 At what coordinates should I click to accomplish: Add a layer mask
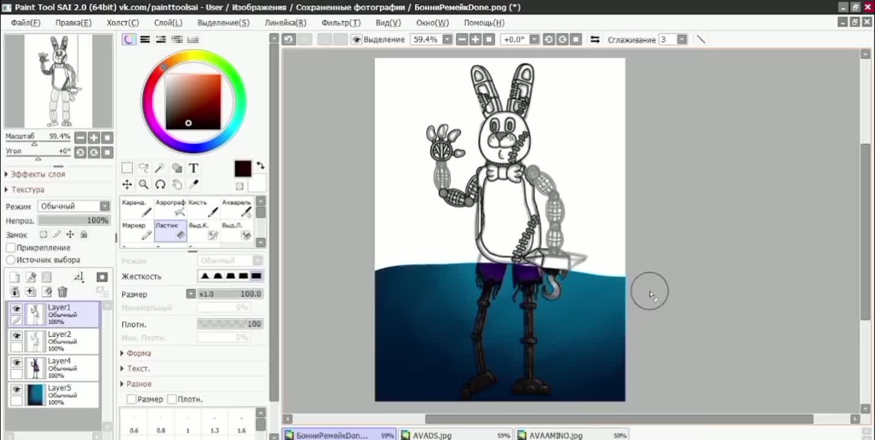(x=102, y=277)
